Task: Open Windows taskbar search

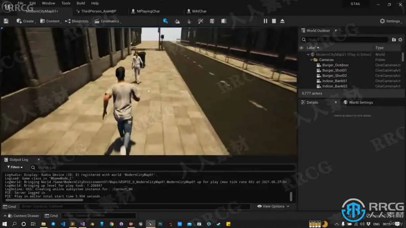Action: (x=14, y=224)
